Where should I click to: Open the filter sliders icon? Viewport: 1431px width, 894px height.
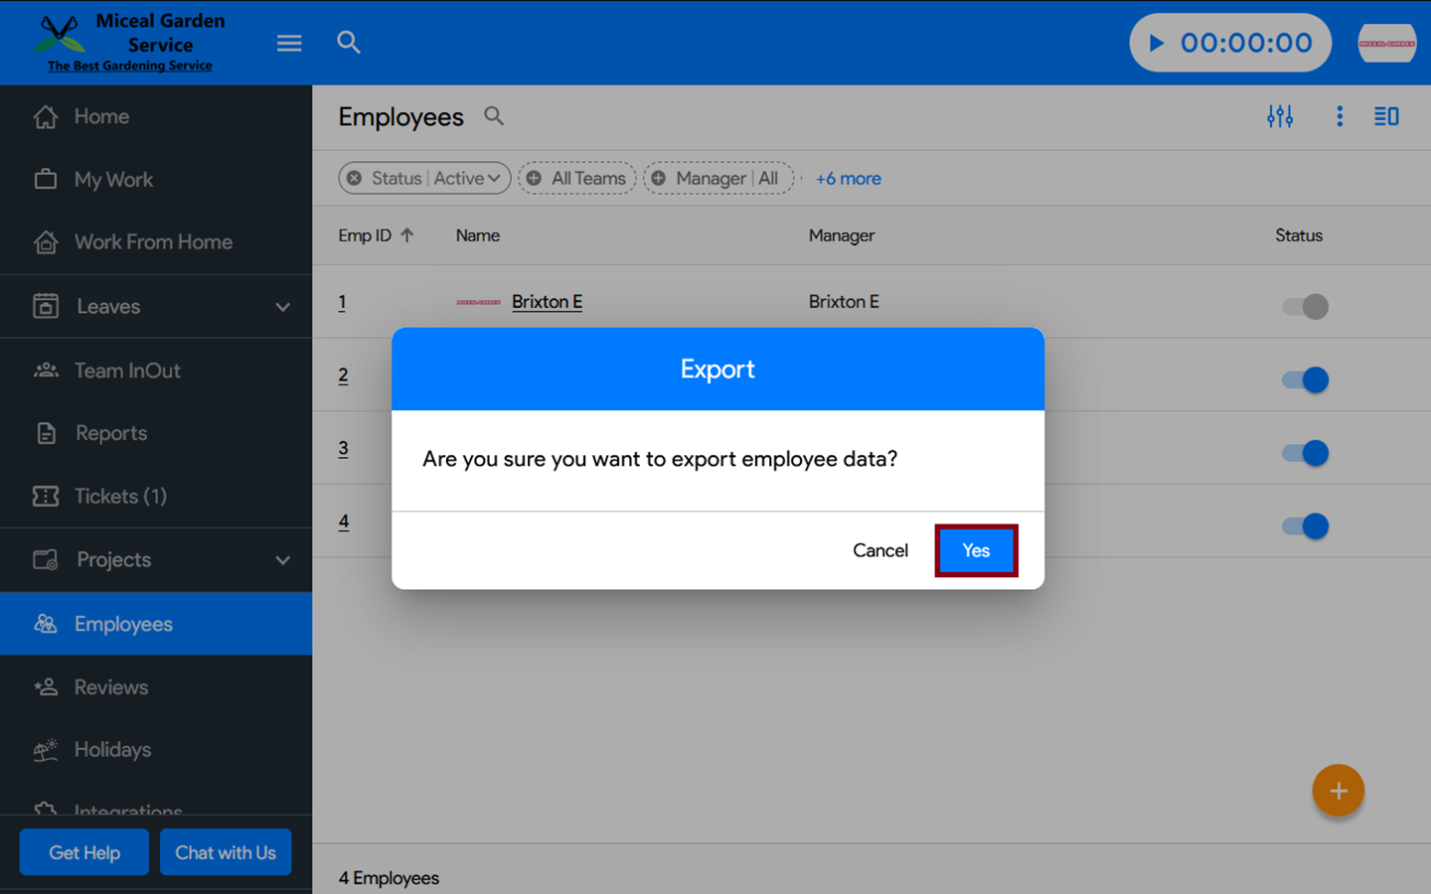coord(1280,116)
